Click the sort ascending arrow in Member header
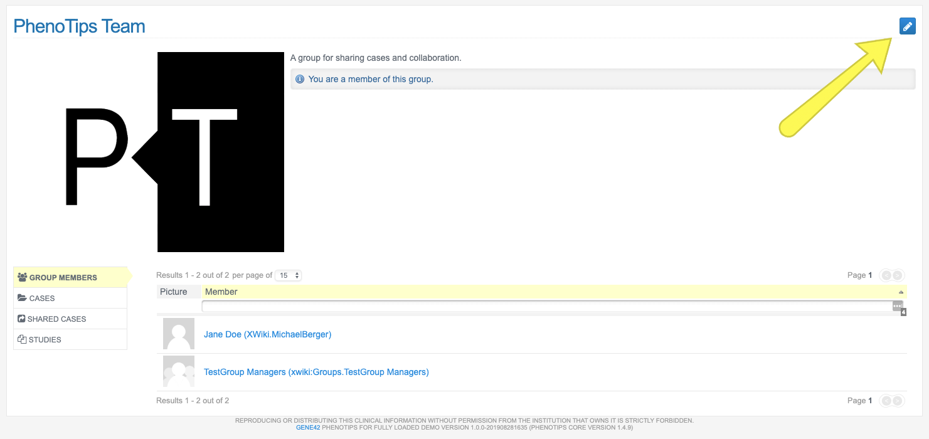This screenshot has height=439, width=929. point(901,292)
